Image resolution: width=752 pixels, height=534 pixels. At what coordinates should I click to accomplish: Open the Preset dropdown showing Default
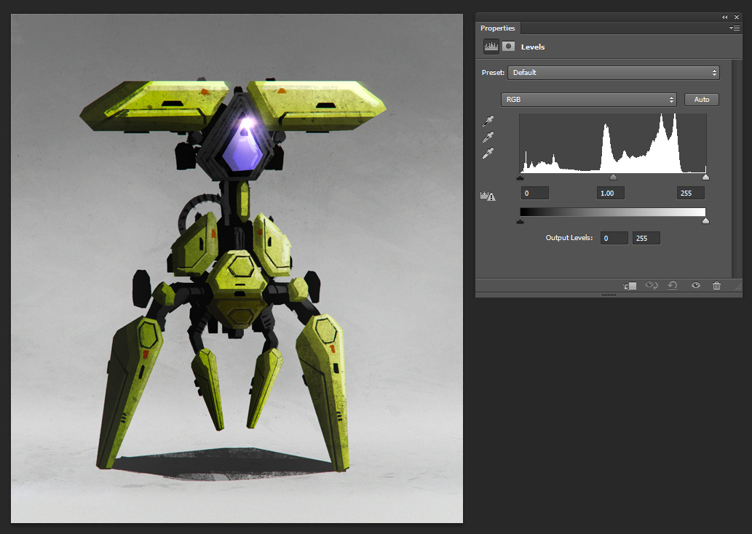pos(613,73)
